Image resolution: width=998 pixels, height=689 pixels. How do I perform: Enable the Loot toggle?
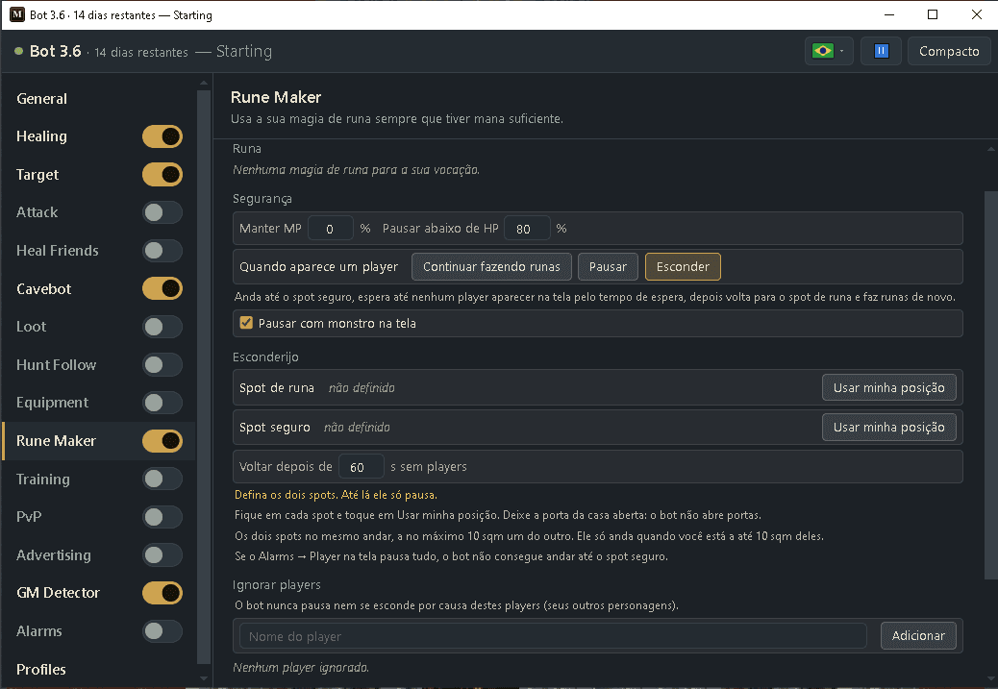[x=162, y=327]
